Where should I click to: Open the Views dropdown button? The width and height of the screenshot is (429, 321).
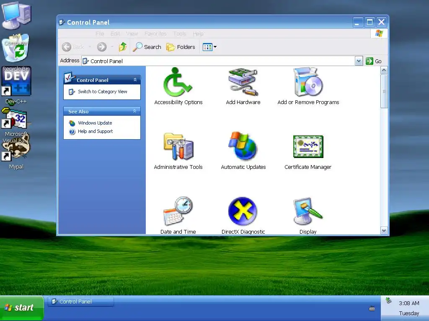coord(209,47)
